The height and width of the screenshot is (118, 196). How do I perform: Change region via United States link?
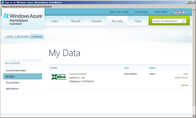coord(161,12)
